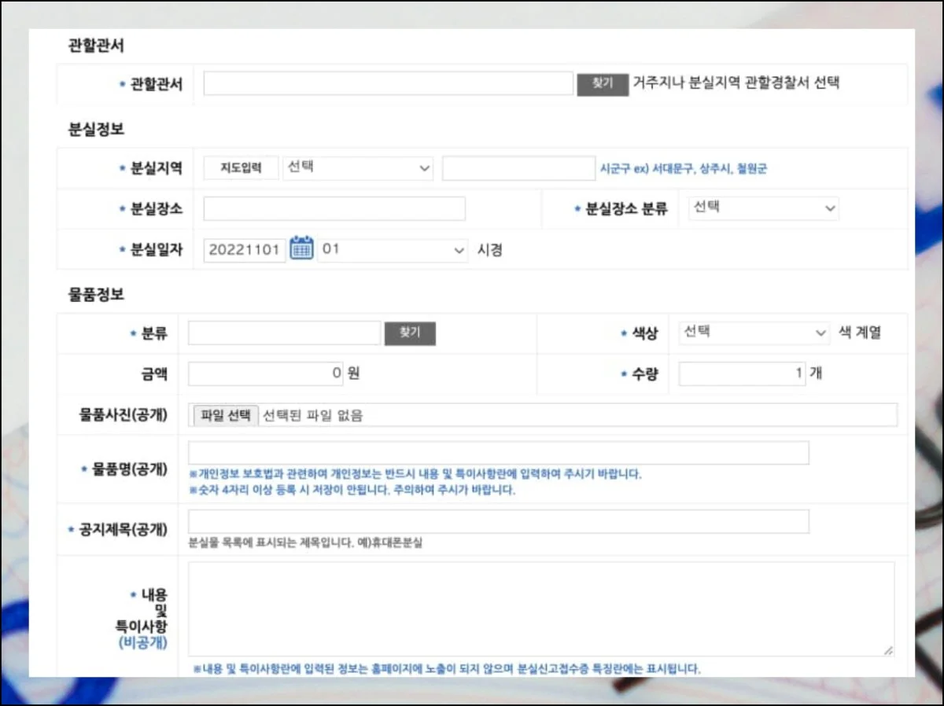This screenshot has height=706, width=944.
Task: Click the 공지제목(공개) title input field
Action: (x=498, y=520)
